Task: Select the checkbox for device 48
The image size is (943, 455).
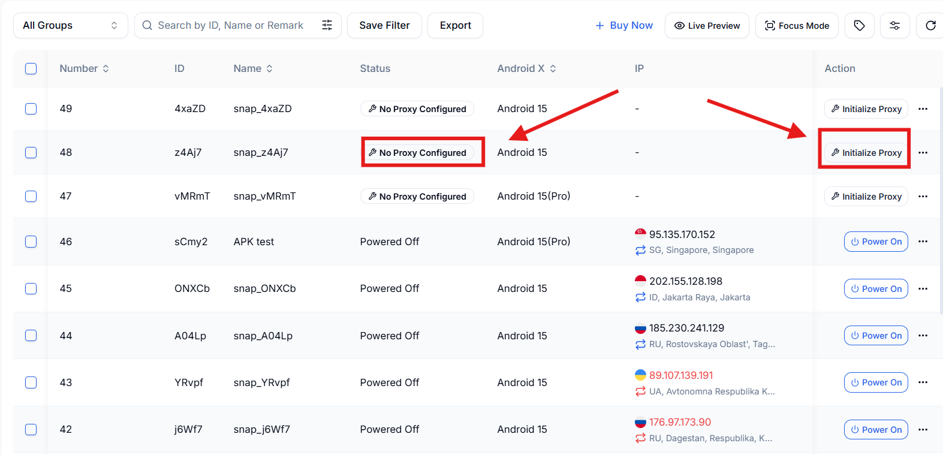Action: tap(31, 152)
